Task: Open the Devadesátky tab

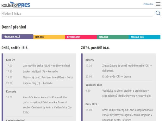Action: point(81,37)
